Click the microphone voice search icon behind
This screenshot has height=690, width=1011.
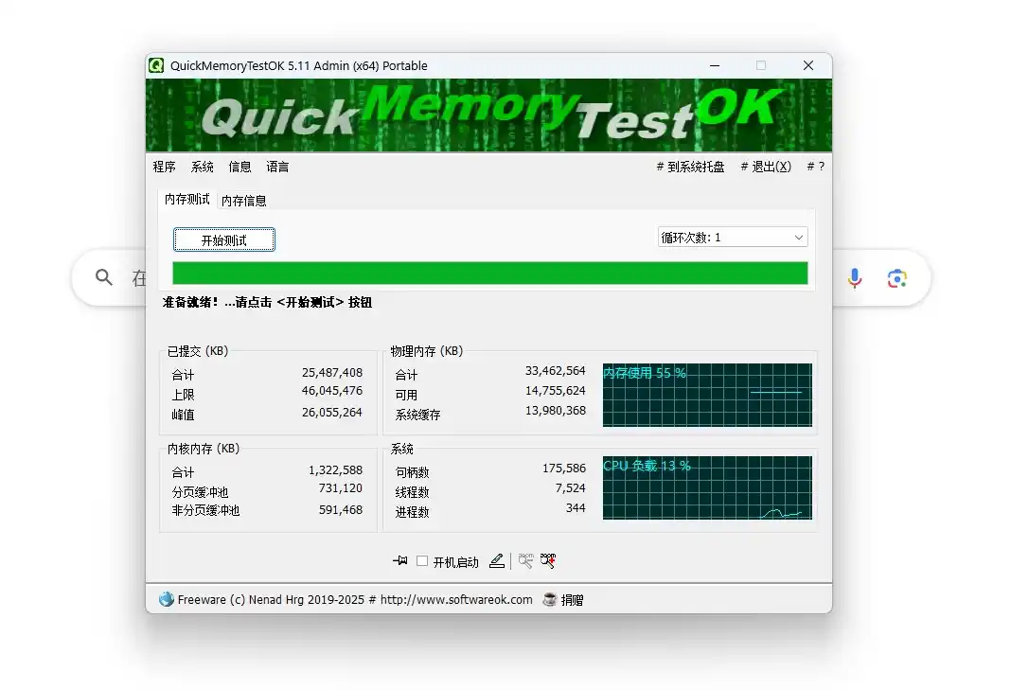click(855, 278)
